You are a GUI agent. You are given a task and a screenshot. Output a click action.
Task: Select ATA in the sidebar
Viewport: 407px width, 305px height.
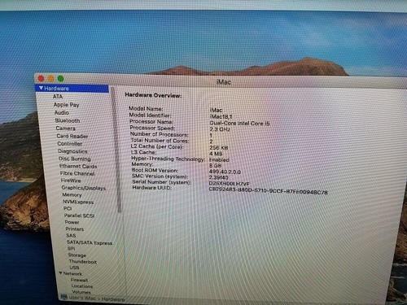pyautogui.click(x=58, y=97)
